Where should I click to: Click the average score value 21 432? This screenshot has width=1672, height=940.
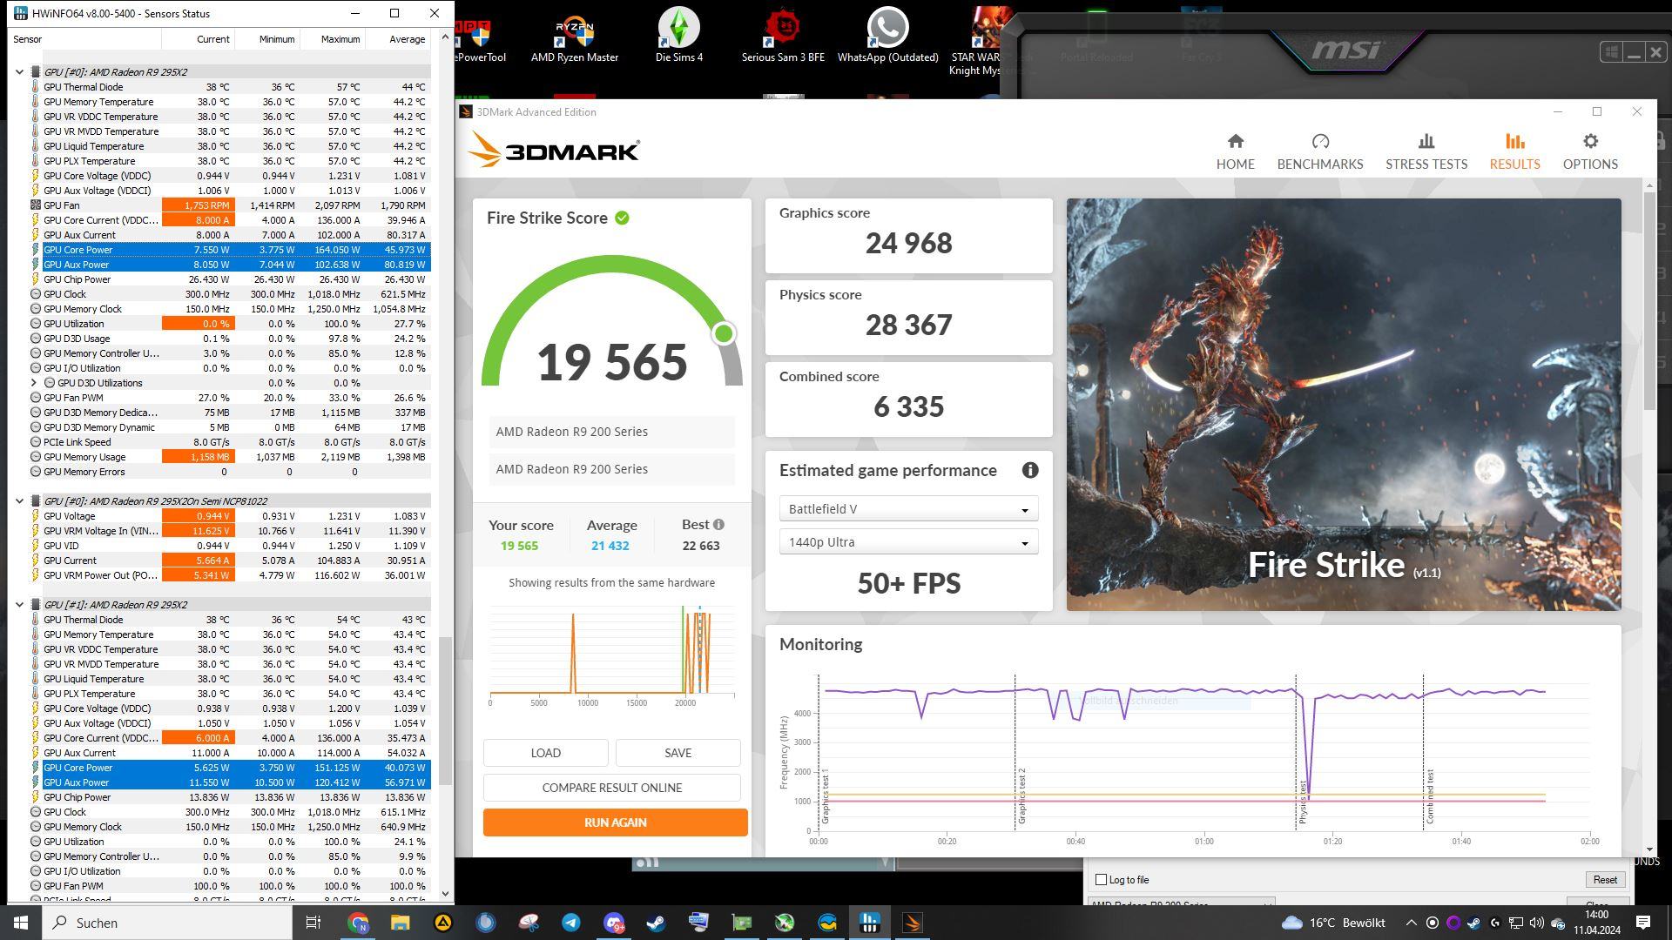(610, 546)
